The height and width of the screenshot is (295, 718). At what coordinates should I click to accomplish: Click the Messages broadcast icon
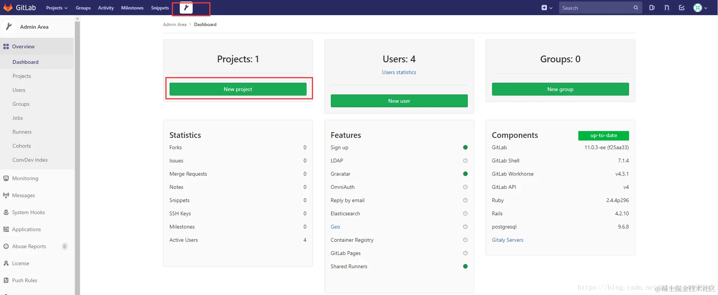coord(6,195)
